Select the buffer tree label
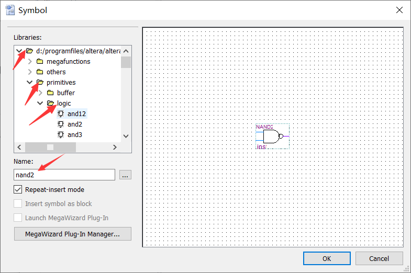 [66, 93]
